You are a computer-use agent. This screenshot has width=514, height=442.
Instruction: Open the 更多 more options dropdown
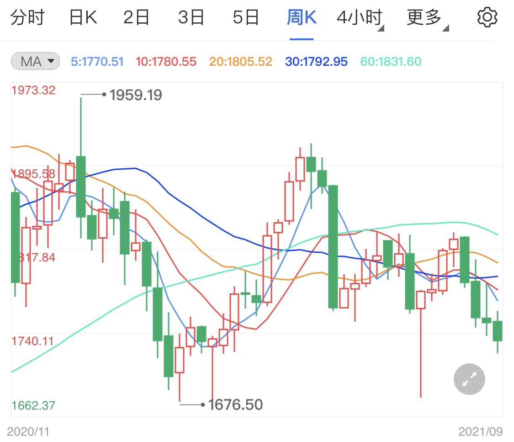click(x=428, y=18)
